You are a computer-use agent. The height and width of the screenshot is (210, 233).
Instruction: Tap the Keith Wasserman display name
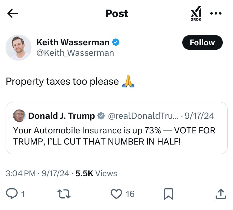click(73, 42)
